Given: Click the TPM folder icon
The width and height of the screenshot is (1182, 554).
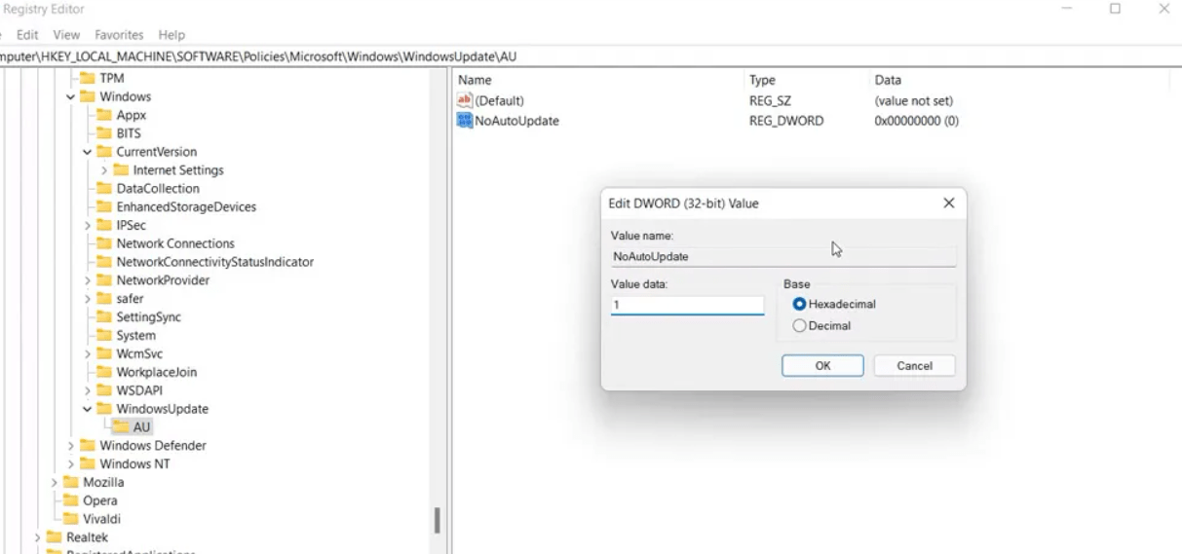Looking at the screenshot, I should (88, 78).
